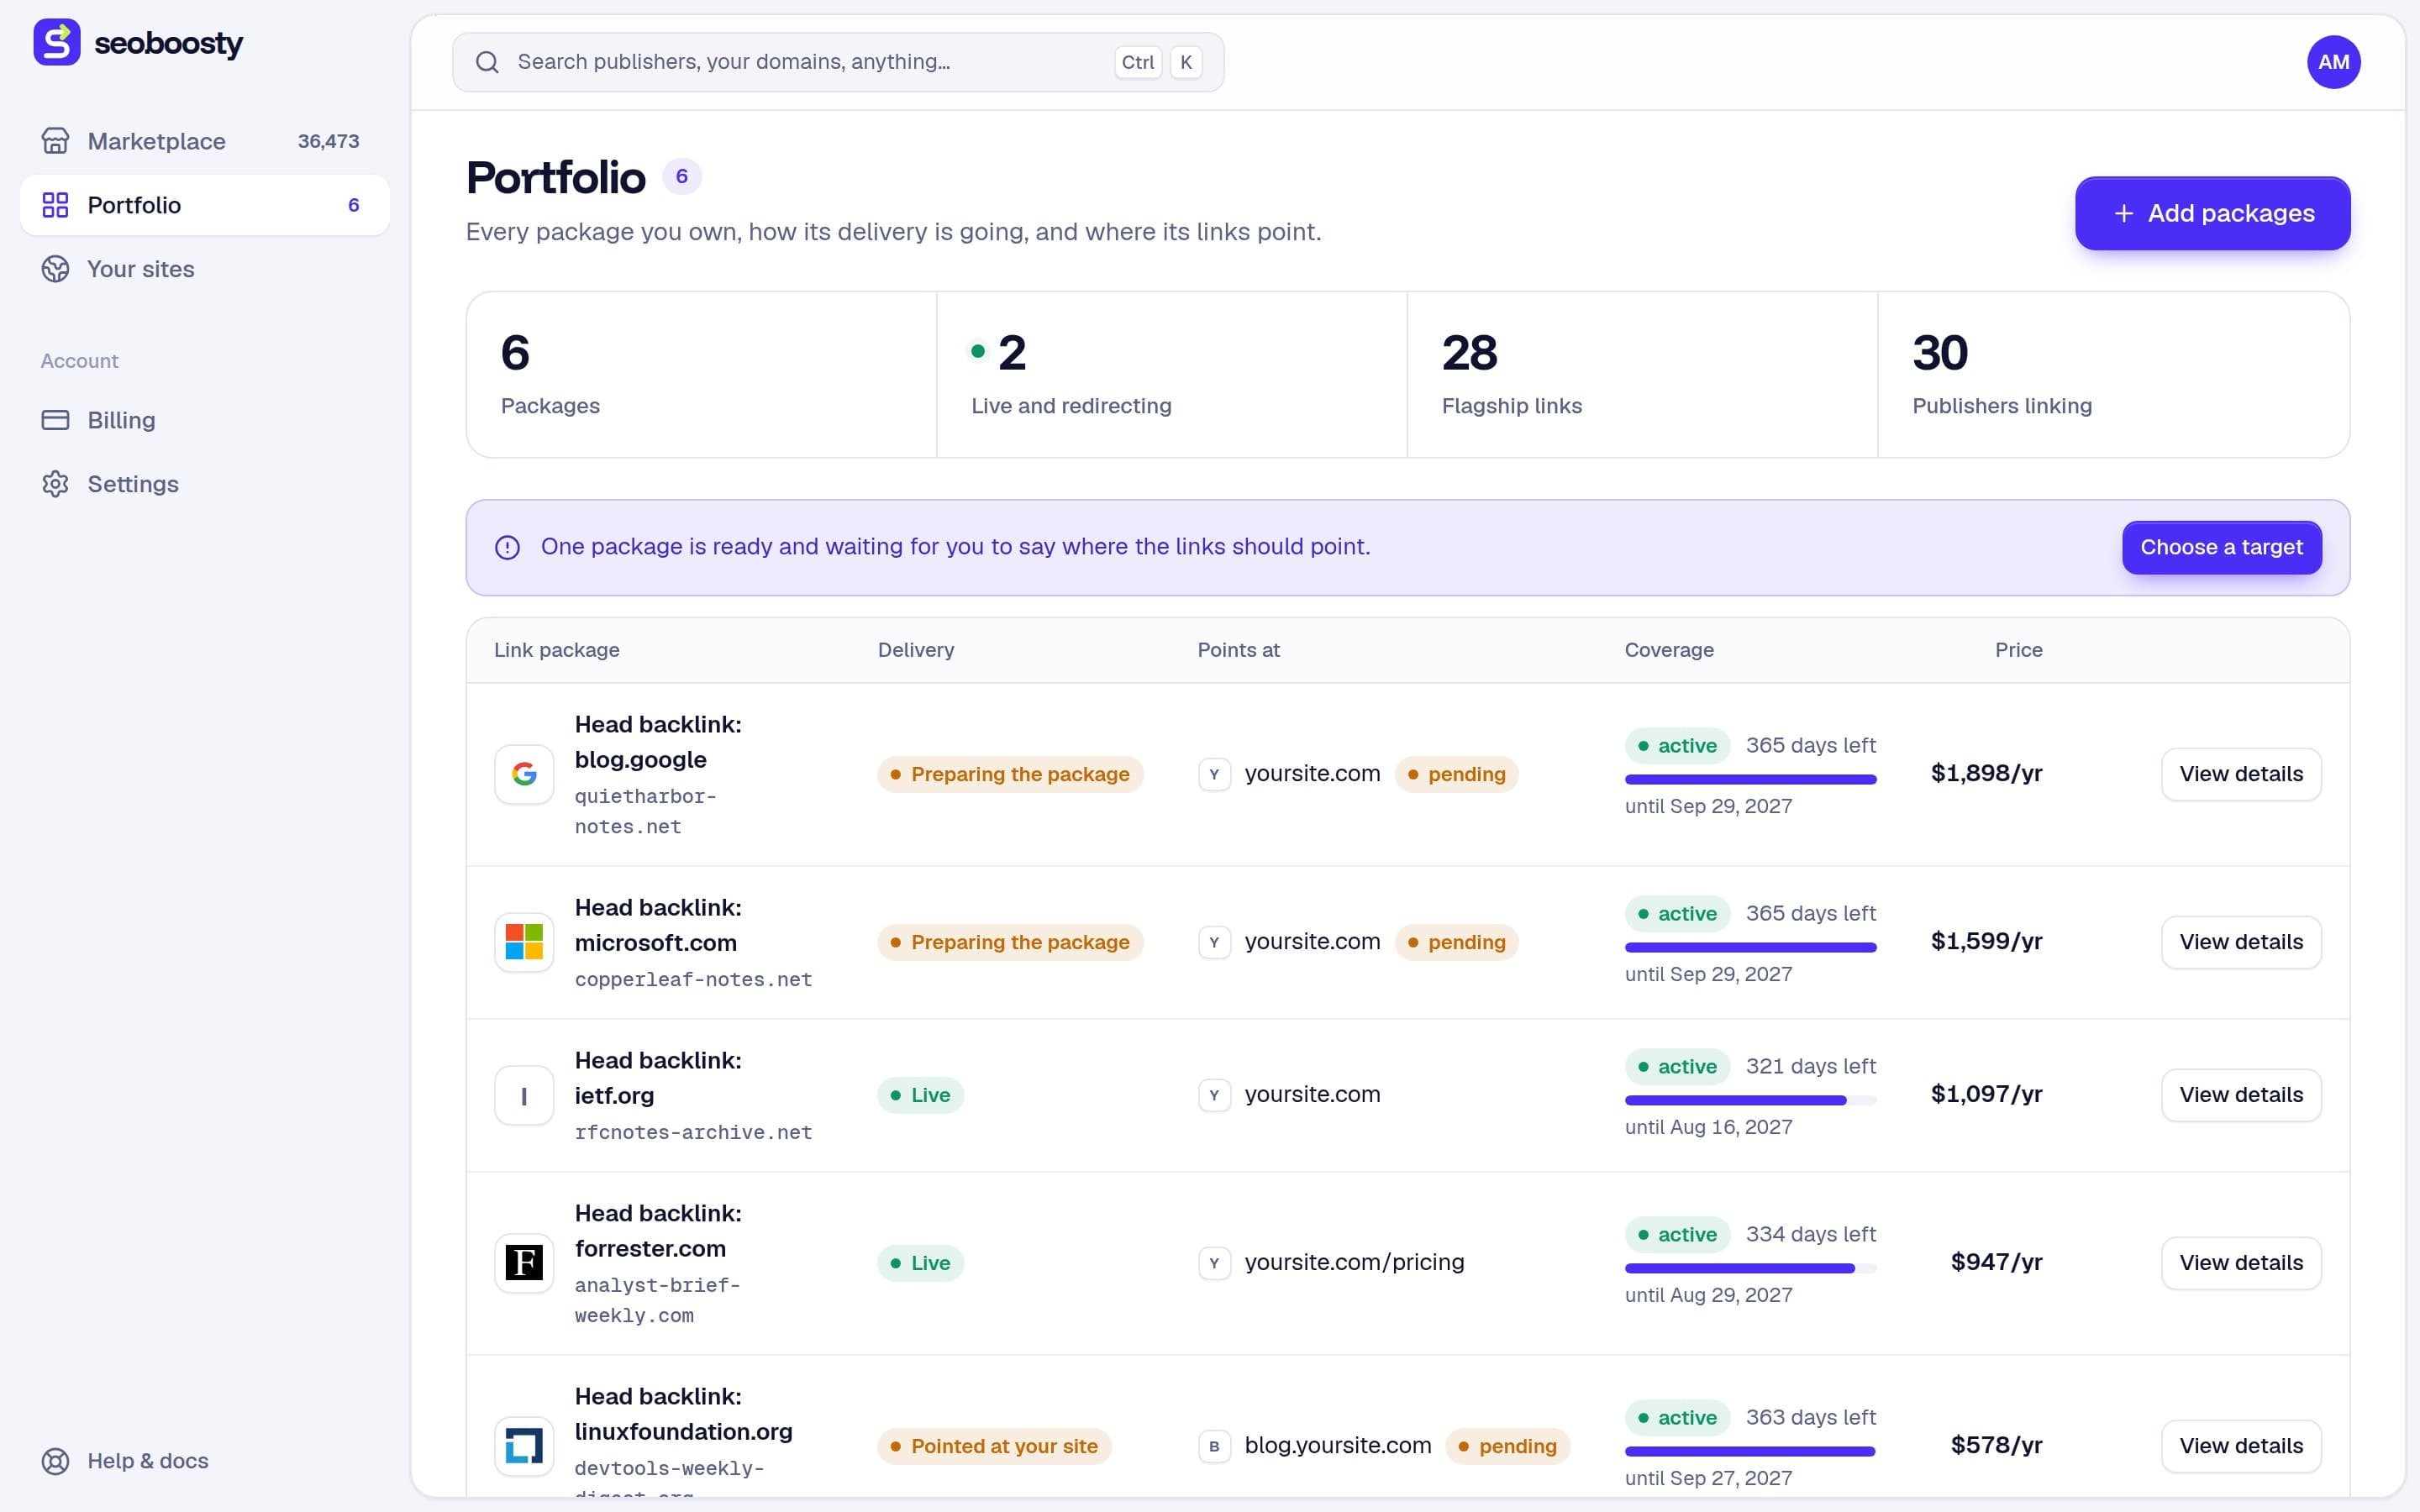Click the ietf.org coverage progress bar
The image size is (2420, 1512).
1750,1100
